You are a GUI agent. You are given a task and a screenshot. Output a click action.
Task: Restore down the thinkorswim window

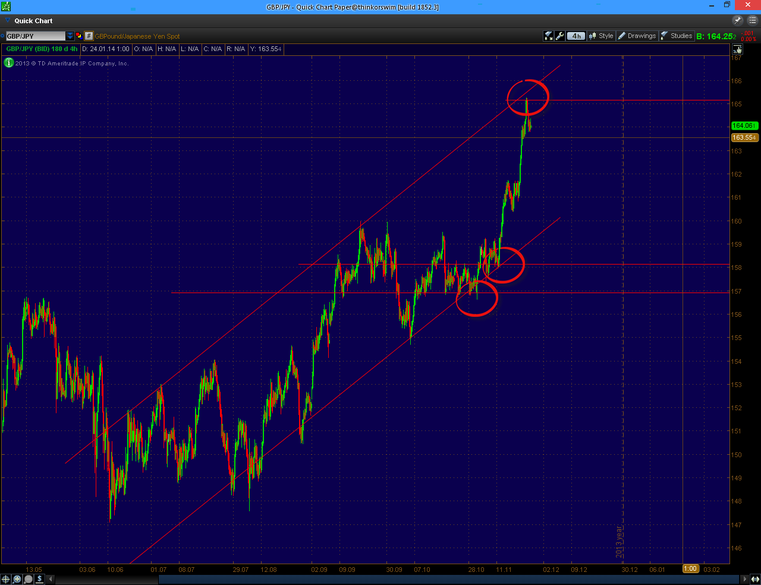tap(727, 5)
